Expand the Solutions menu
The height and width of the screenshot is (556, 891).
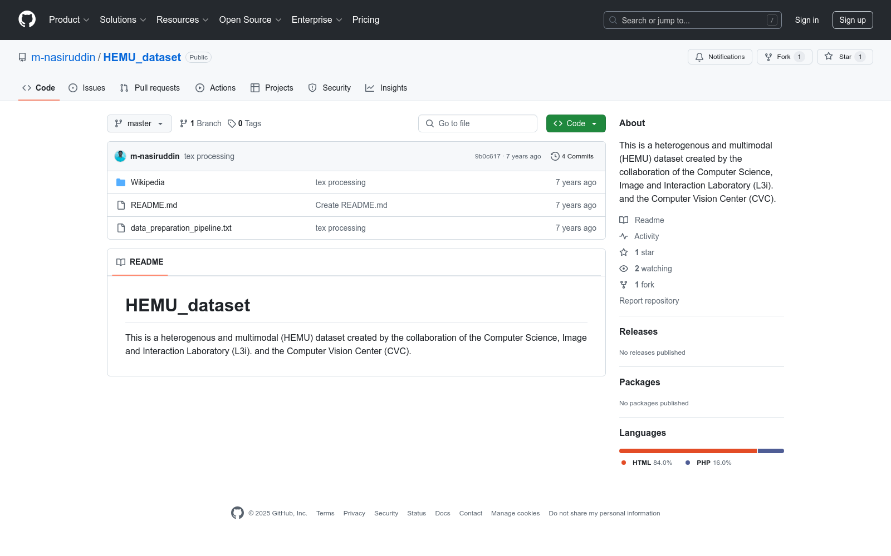tap(123, 19)
